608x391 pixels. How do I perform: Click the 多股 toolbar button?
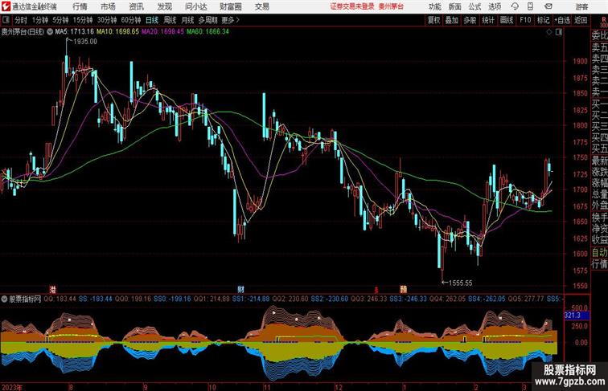[470, 20]
